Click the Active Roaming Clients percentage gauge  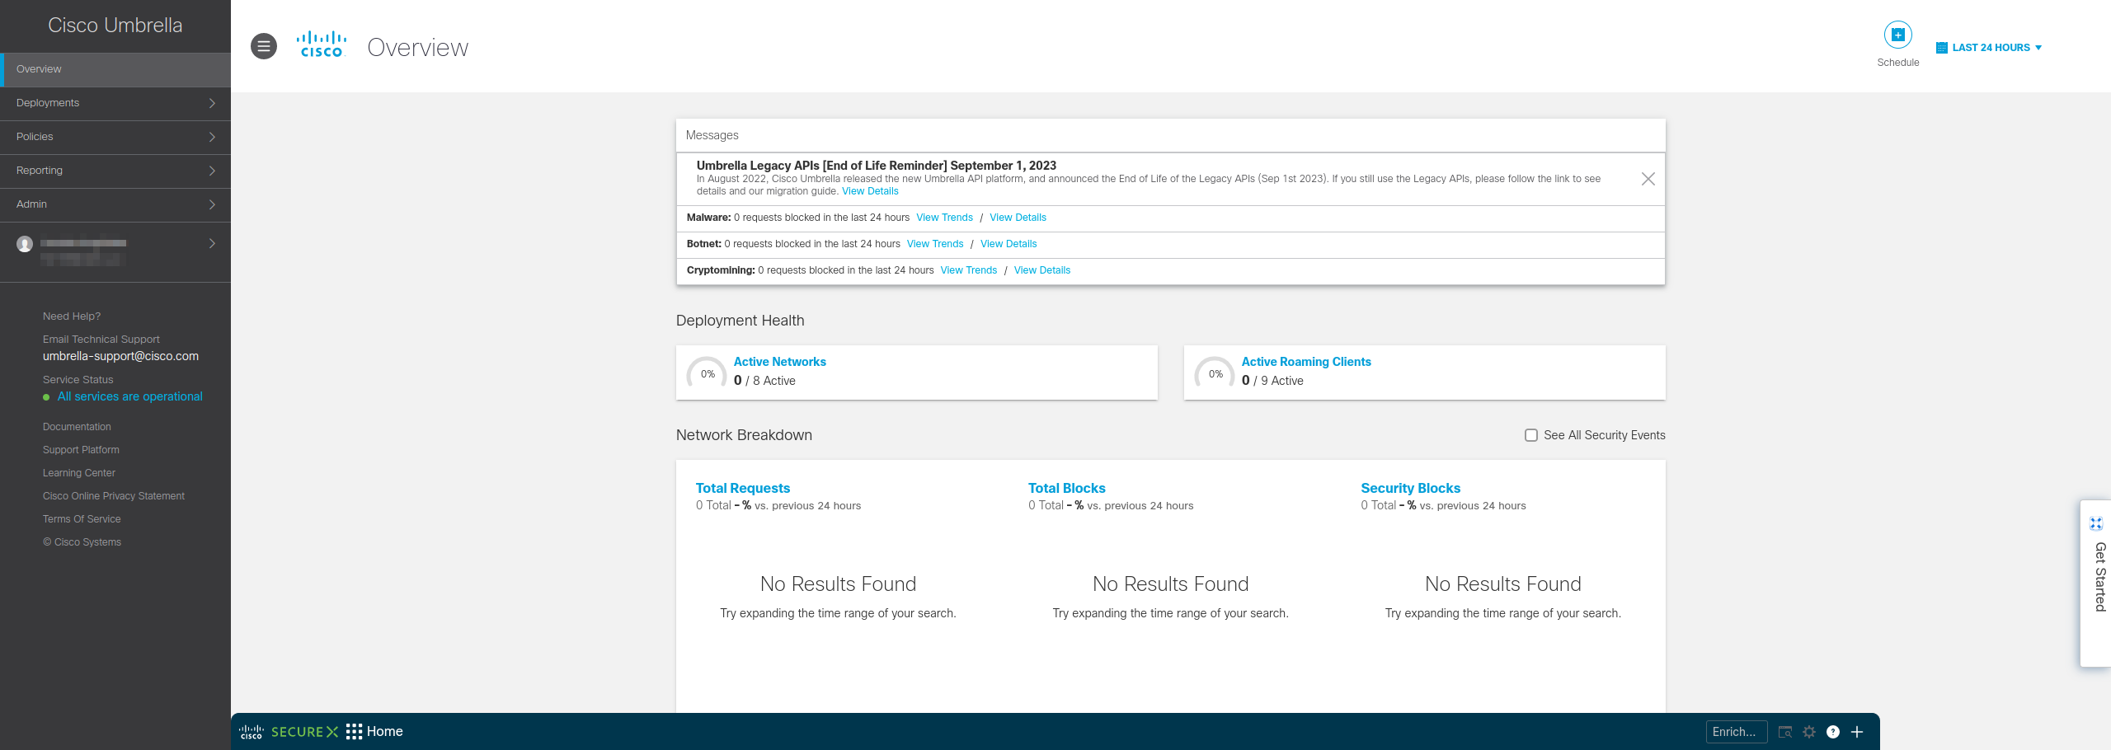(x=1215, y=374)
